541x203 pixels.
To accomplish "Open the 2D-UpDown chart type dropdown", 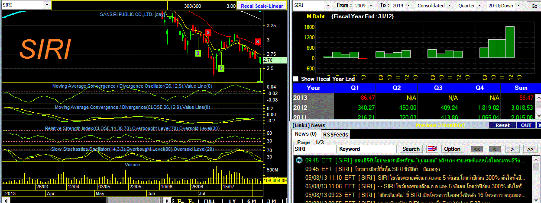I will [519, 6].
